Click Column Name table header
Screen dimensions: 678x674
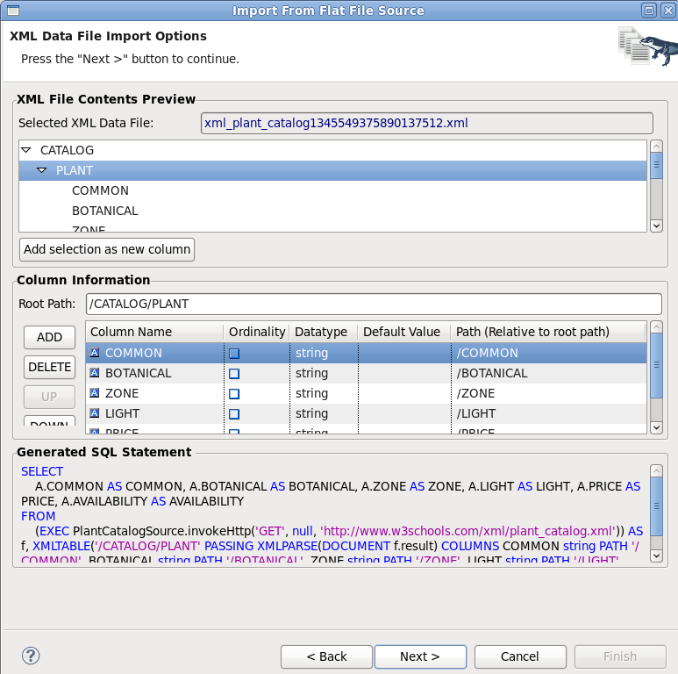[x=154, y=332]
